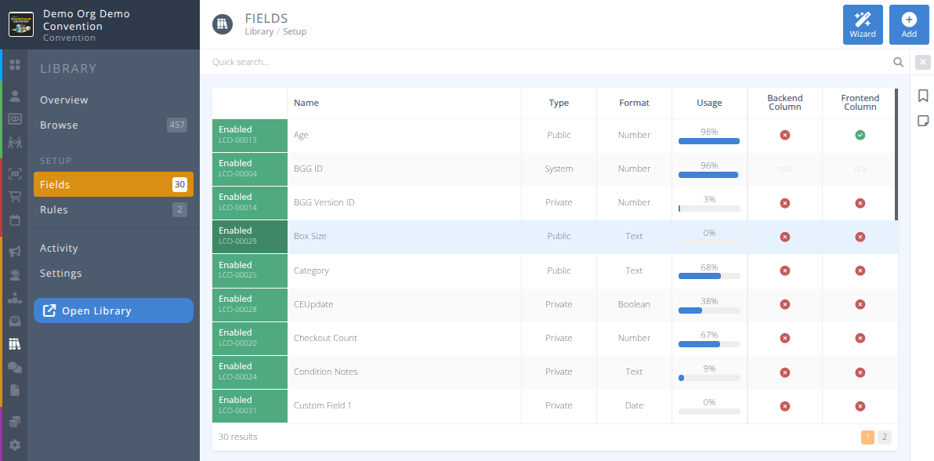934x461 pixels.
Task: Open the Usage column header options
Action: pos(709,103)
